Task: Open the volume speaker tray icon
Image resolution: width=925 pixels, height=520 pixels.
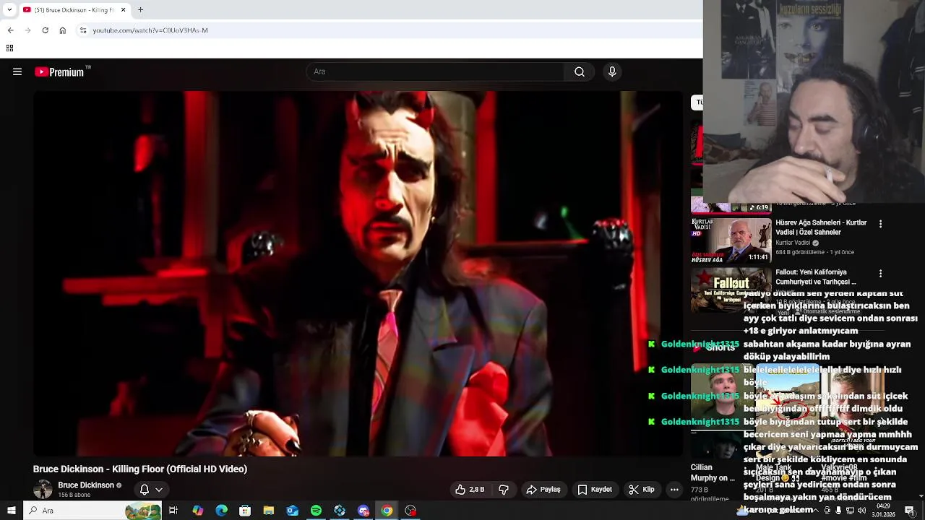Action: tap(861, 511)
